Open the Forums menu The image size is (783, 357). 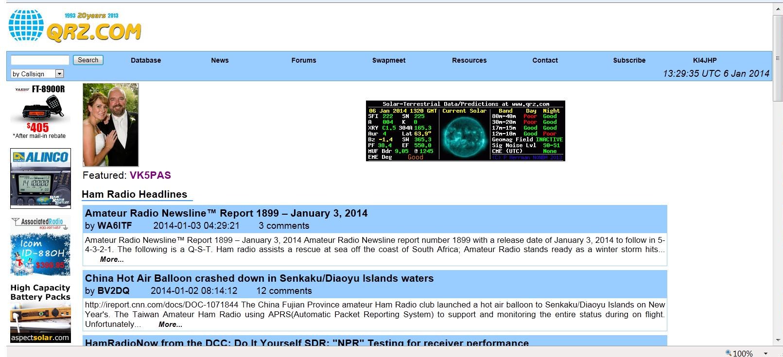304,60
